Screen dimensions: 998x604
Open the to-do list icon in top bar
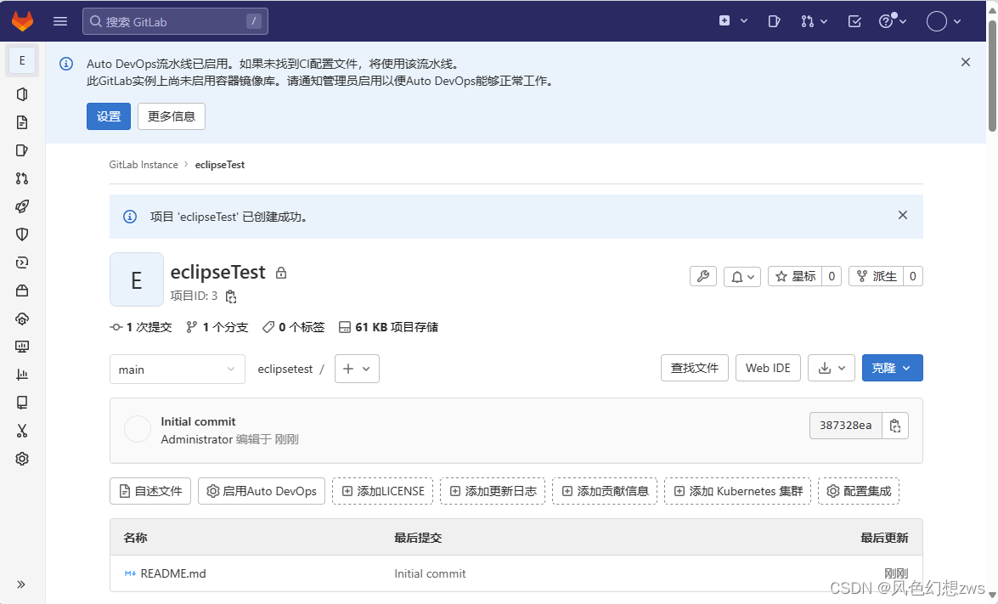tap(854, 20)
